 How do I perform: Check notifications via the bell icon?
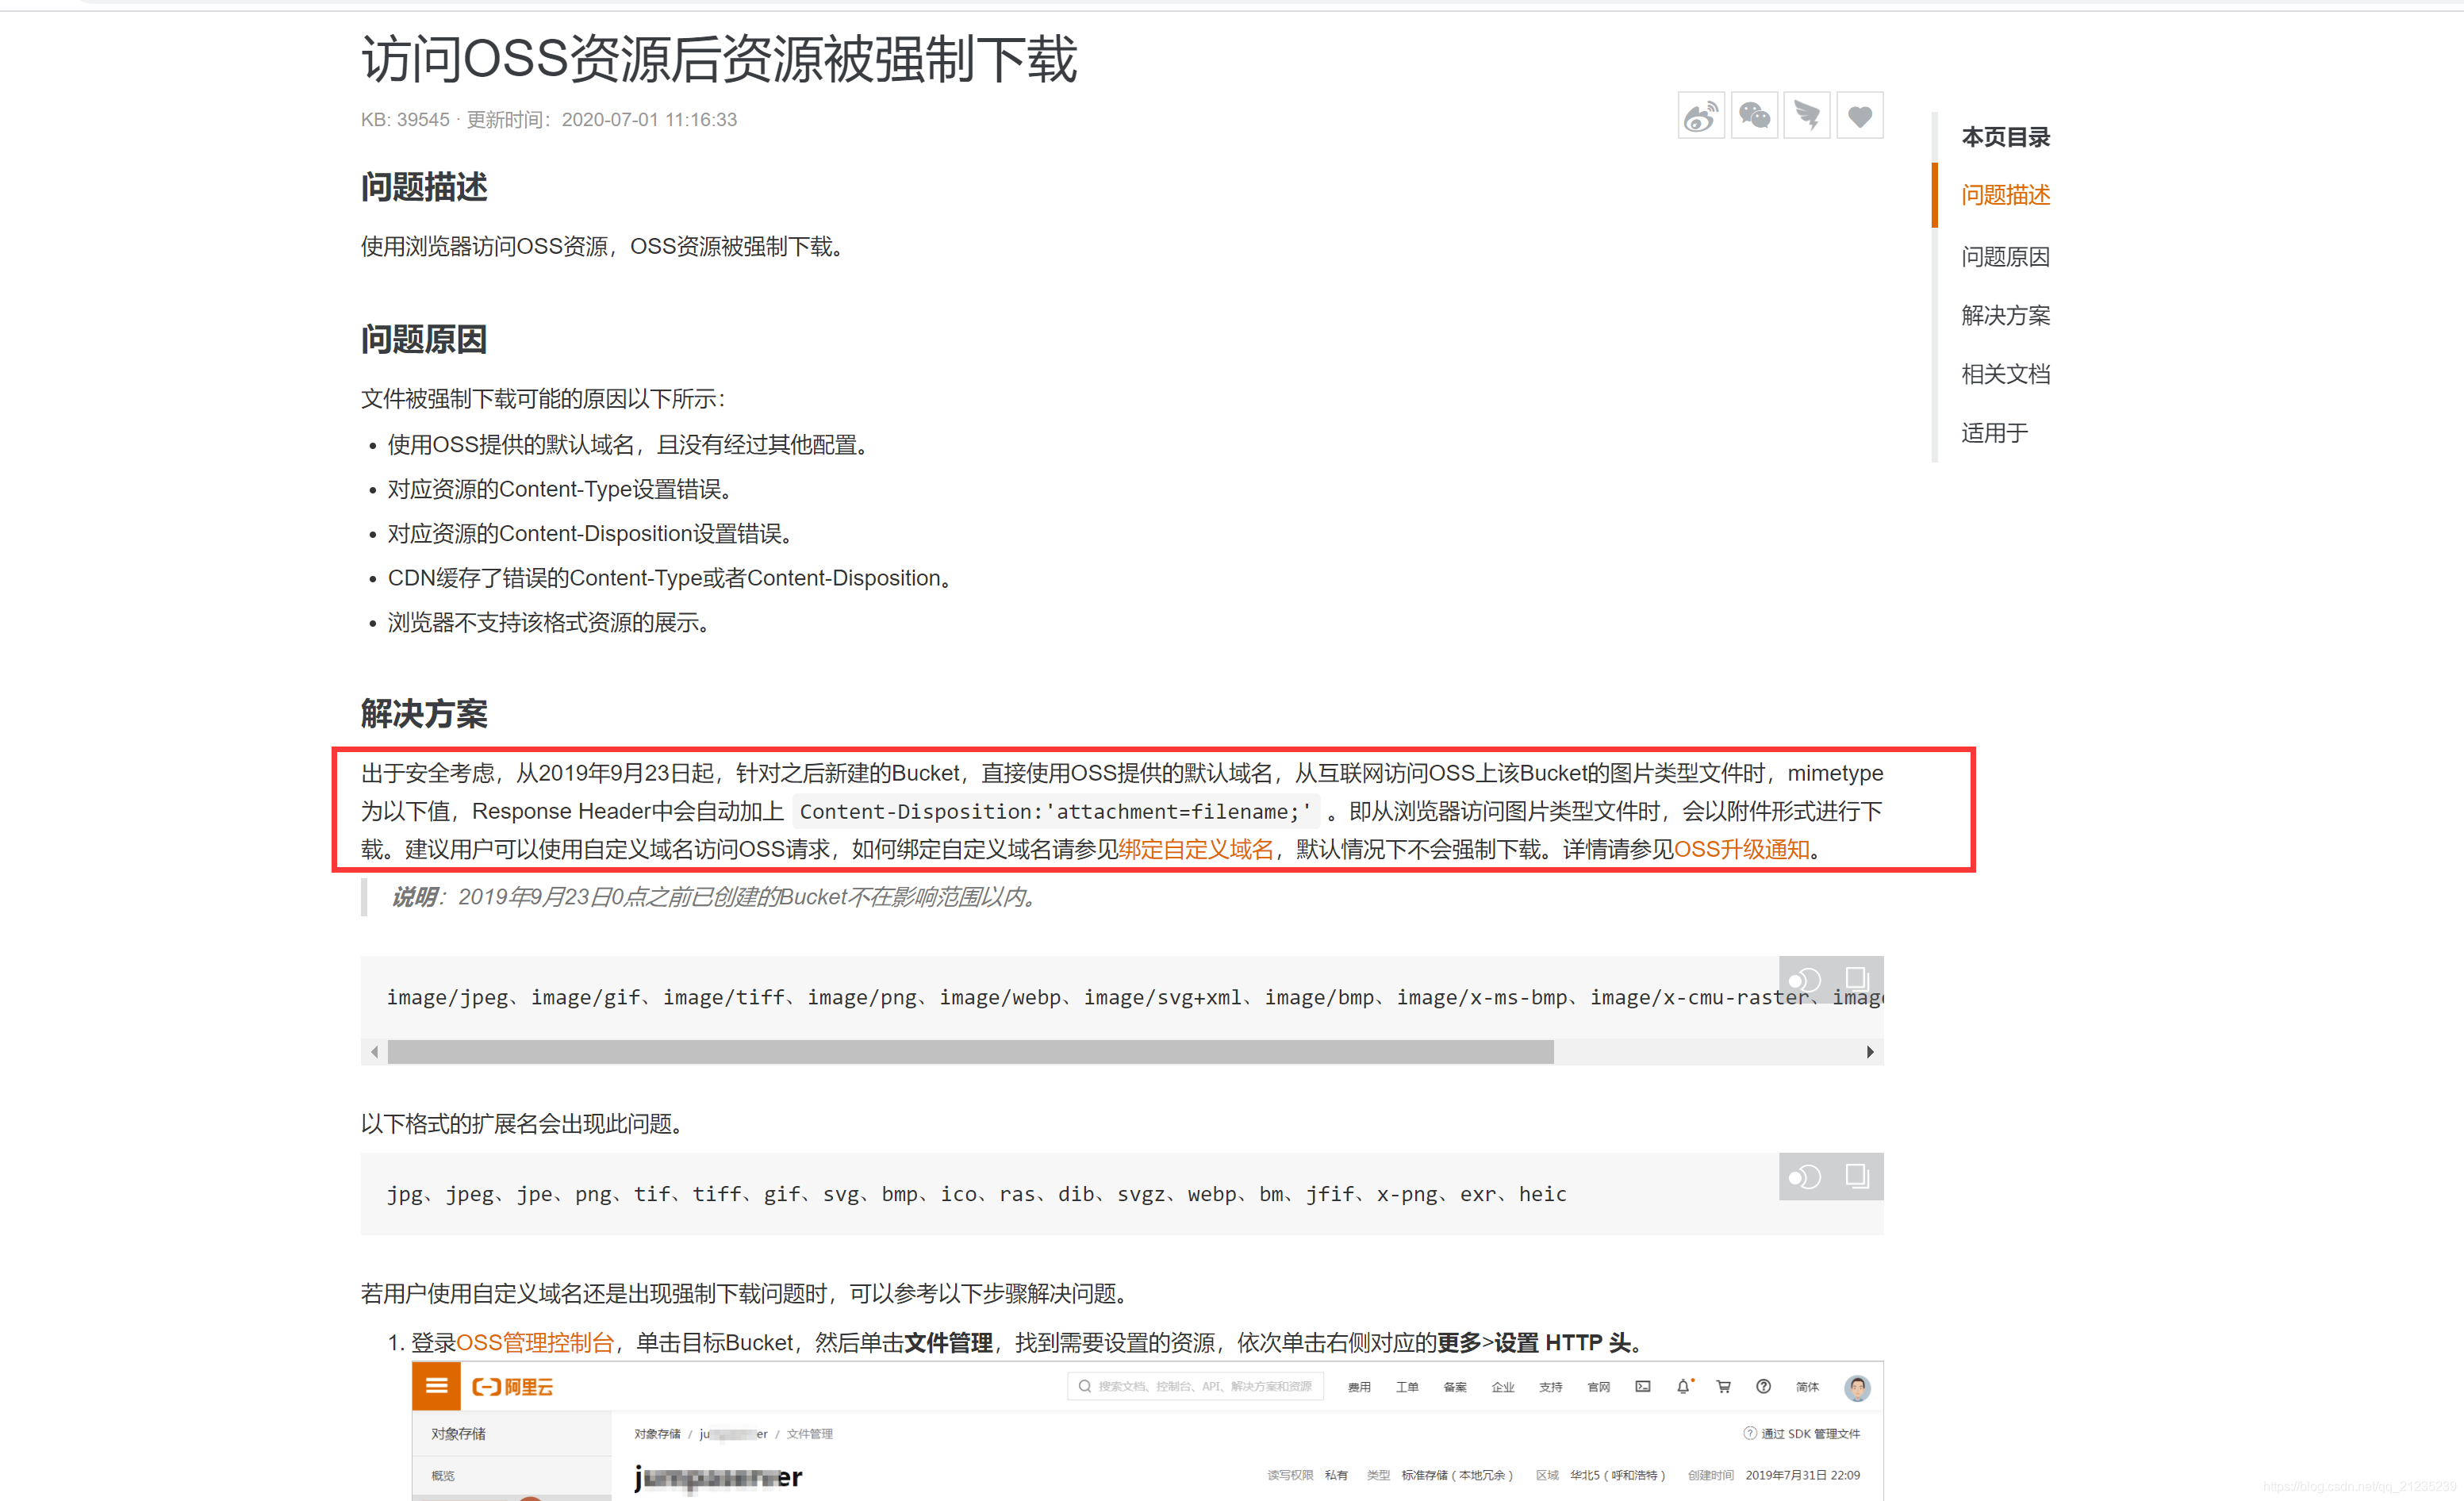click(1684, 1386)
